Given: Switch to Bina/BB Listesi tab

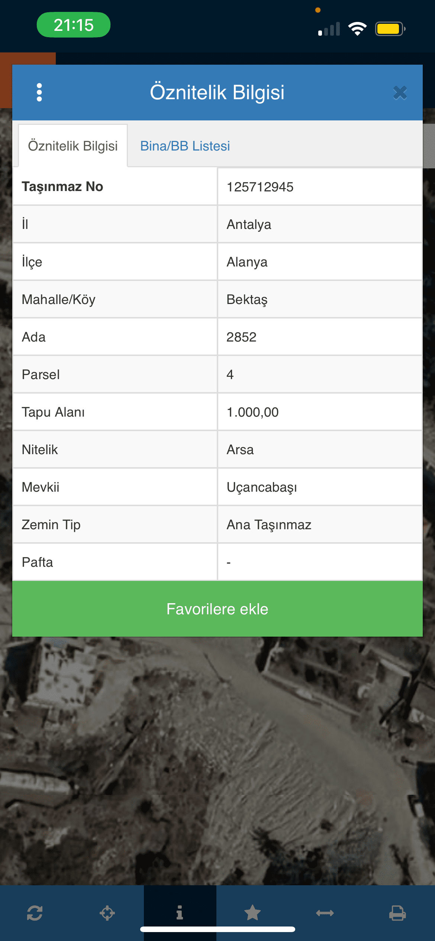Looking at the screenshot, I should pos(185,146).
